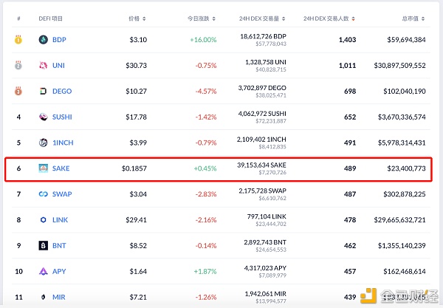Sort by the 今日涨跌 column arrows
Screen dimensions: 443x308
(x=214, y=18)
